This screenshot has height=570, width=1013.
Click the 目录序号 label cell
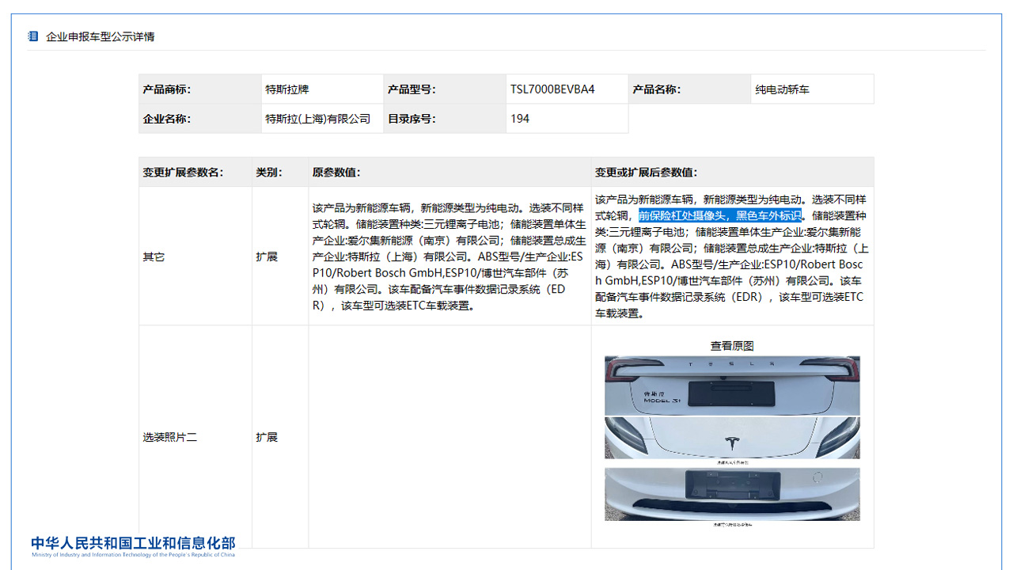click(x=445, y=119)
